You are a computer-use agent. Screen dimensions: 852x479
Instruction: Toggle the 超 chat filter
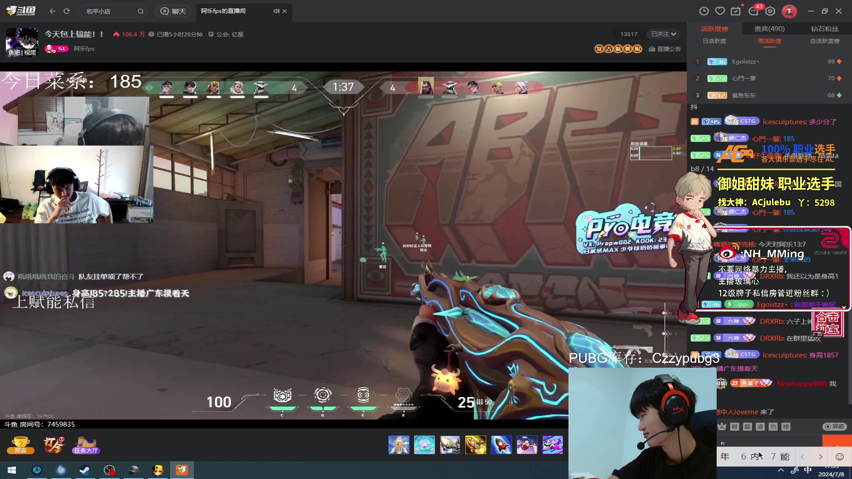click(x=747, y=427)
